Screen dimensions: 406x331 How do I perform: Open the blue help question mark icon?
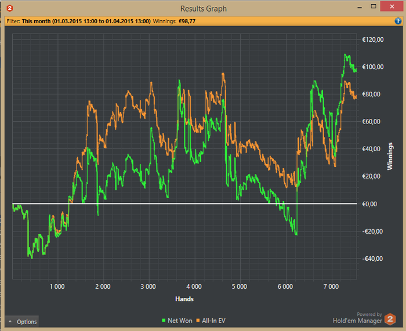tap(398, 21)
